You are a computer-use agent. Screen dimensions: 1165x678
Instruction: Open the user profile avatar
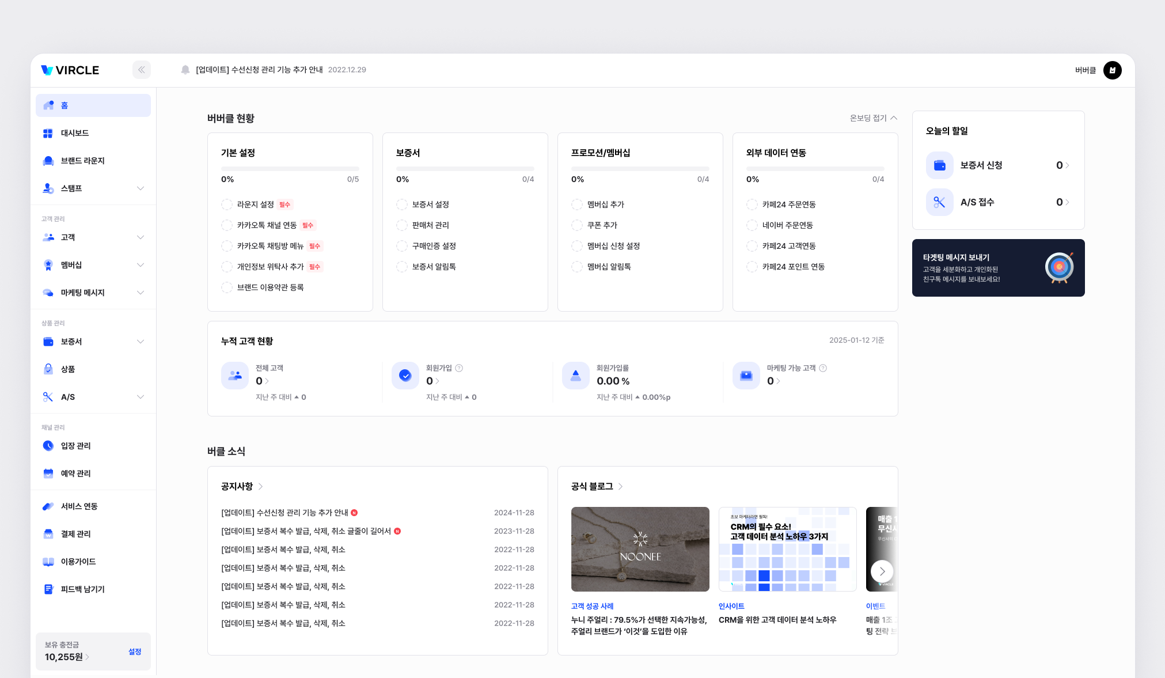pyautogui.click(x=1112, y=70)
